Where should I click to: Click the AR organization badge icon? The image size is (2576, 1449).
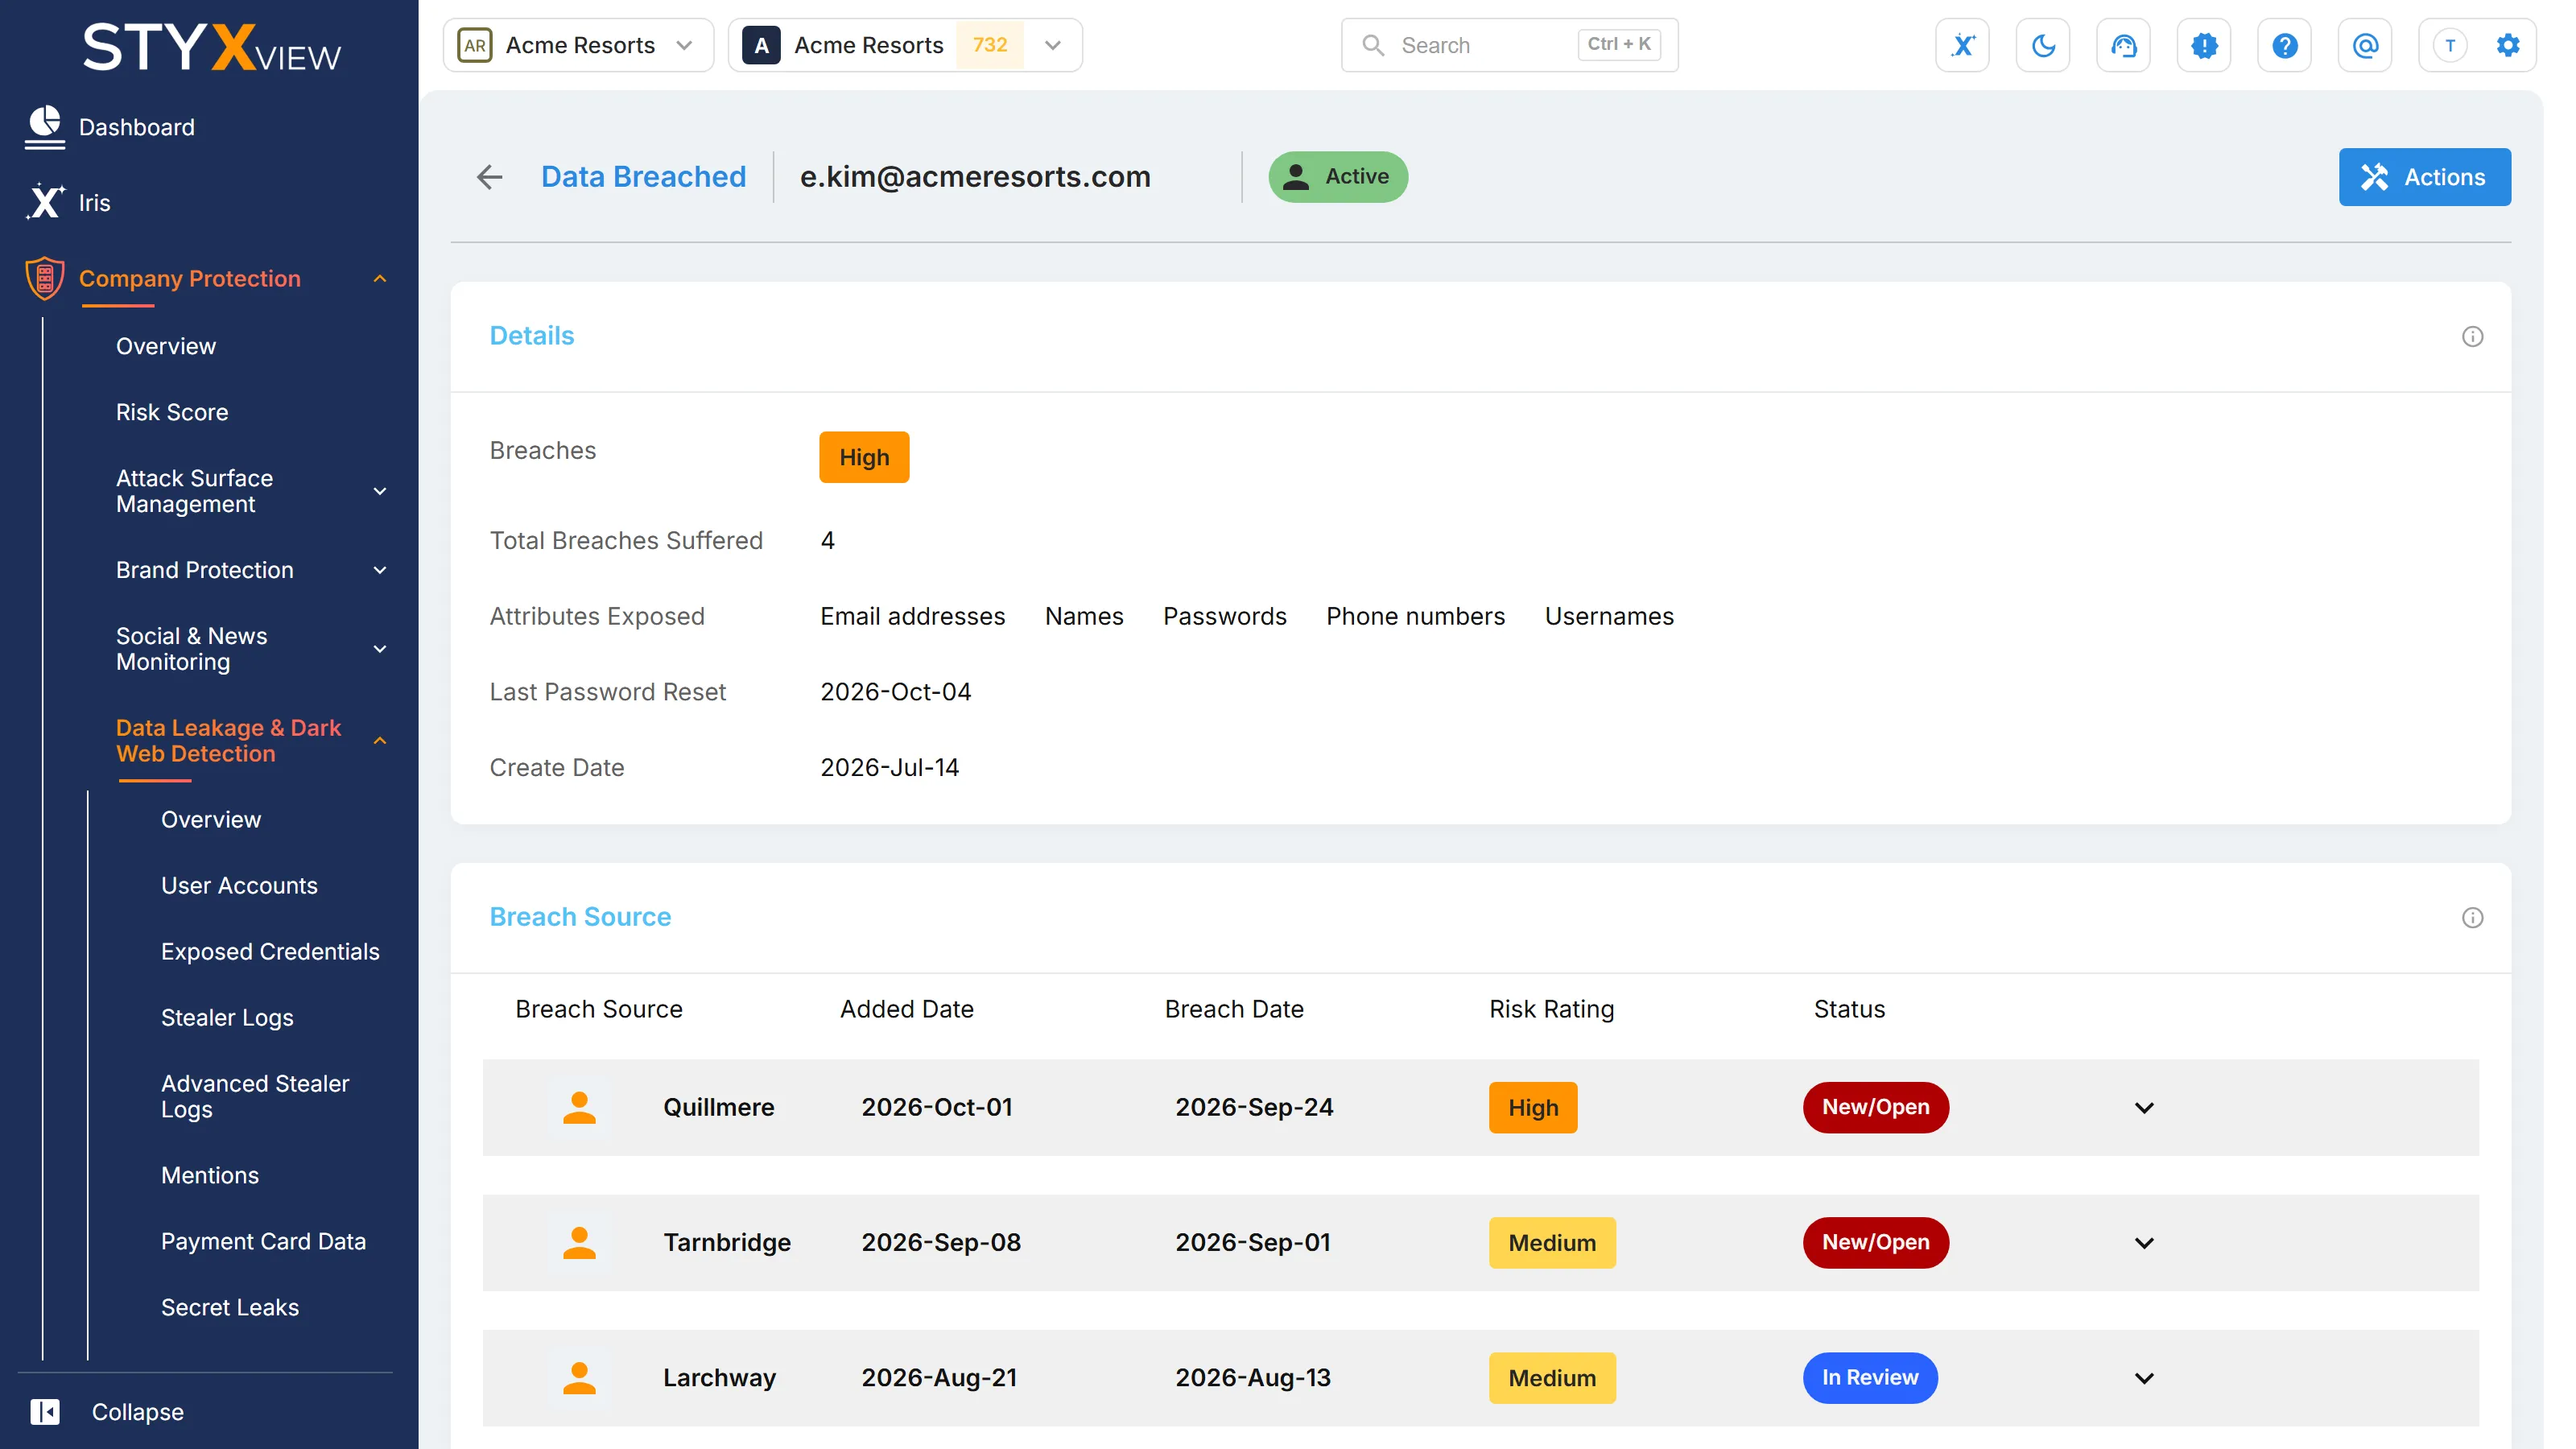475,45
